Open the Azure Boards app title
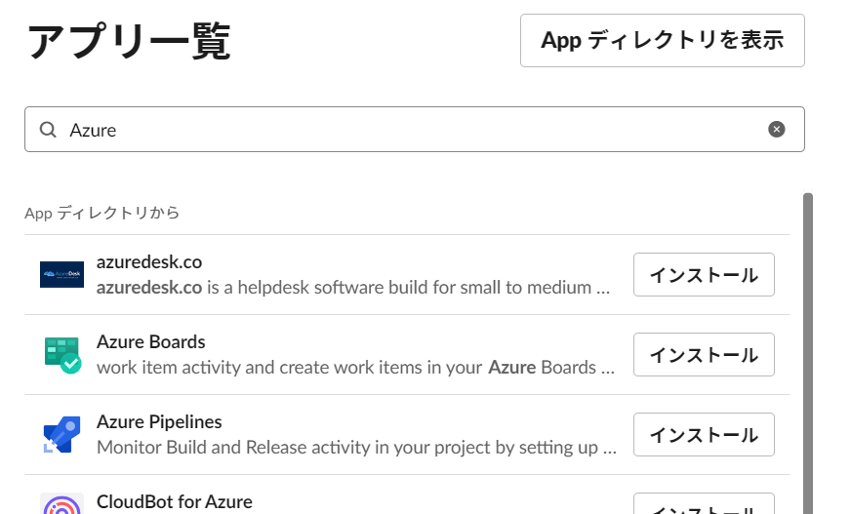 coord(151,342)
